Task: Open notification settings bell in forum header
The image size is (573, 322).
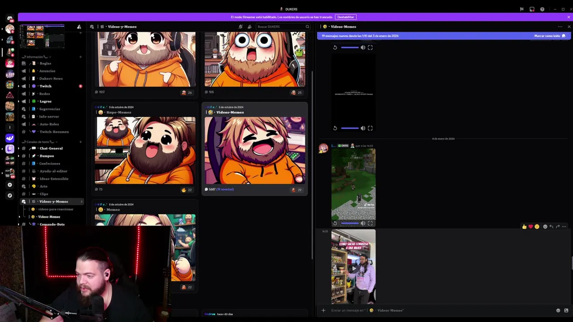Action: click(x=240, y=27)
